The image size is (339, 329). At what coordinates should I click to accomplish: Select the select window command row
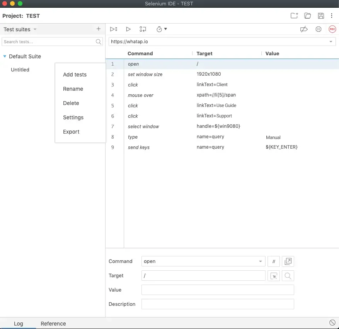point(222,126)
